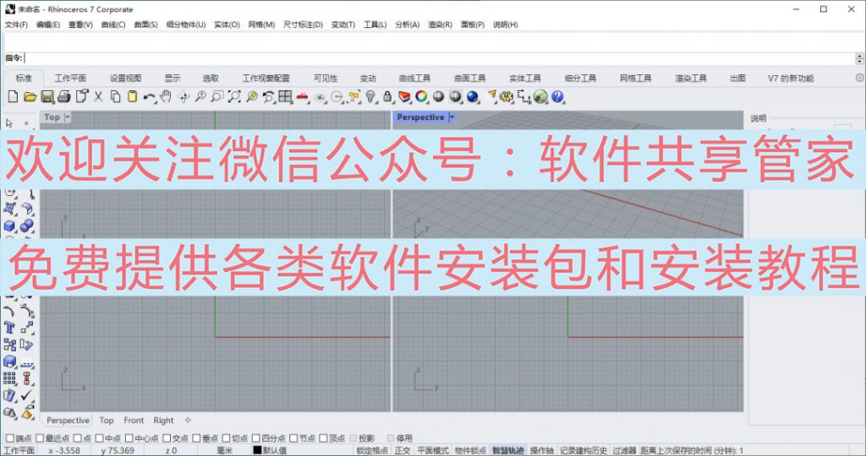Open the 曲线(C) menu
866x456 pixels.
click(113, 24)
